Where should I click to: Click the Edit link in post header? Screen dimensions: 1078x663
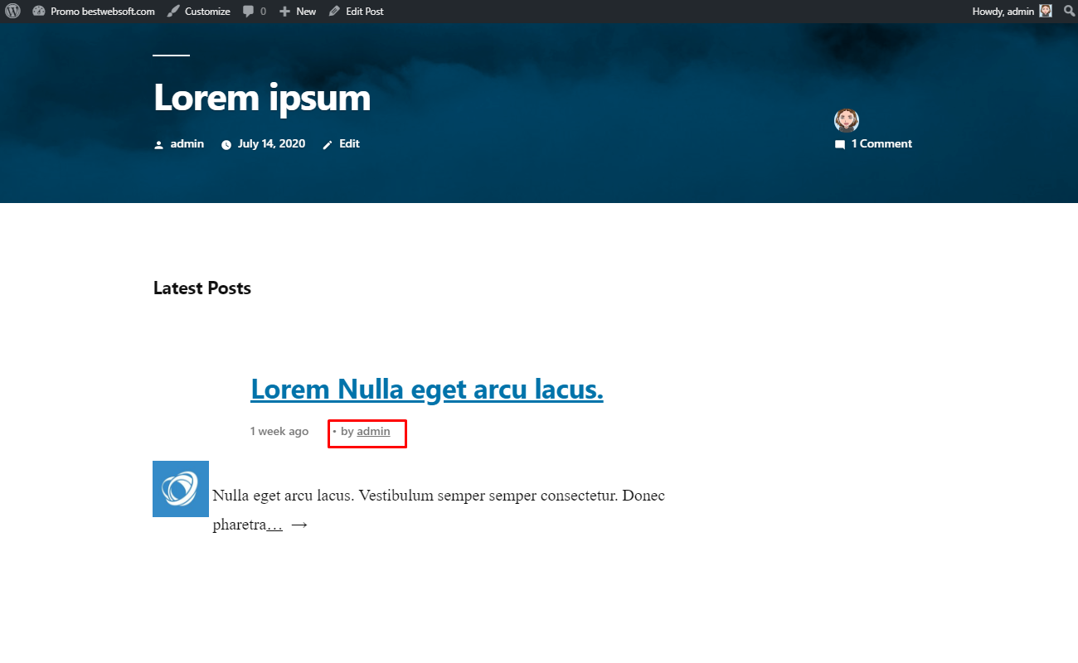(349, 143)
